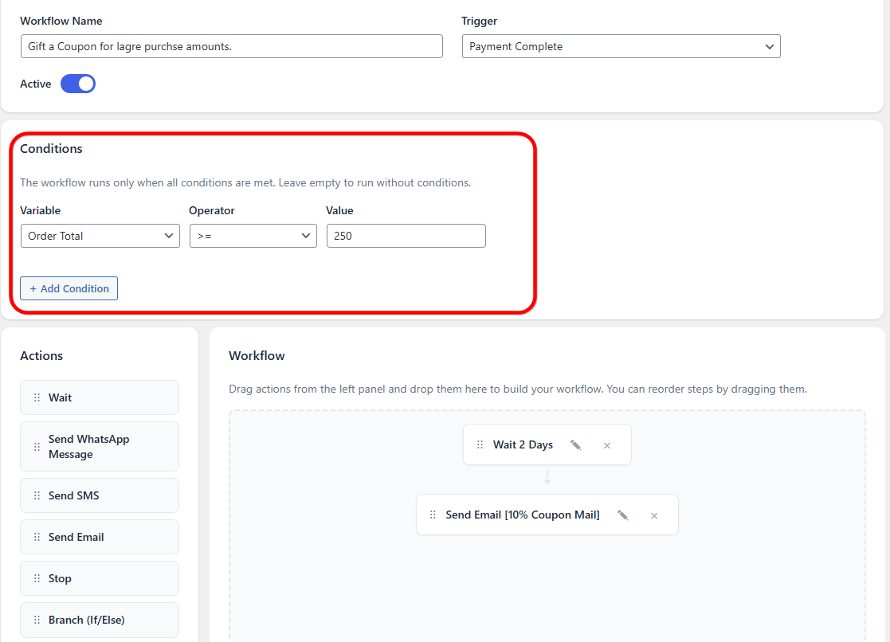Image resolution: width=890 pixels, height=642 pixels.
Task: Click drag handle of Branch (If/Else) action
Action: point(37,620)
